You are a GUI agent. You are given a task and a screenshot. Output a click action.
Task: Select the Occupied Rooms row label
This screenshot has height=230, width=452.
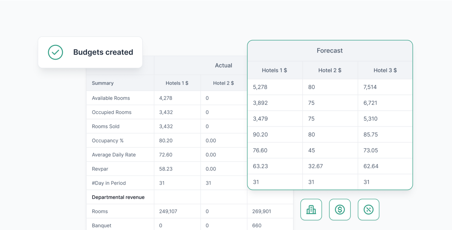pyautogui.click(x=112, y=112)
